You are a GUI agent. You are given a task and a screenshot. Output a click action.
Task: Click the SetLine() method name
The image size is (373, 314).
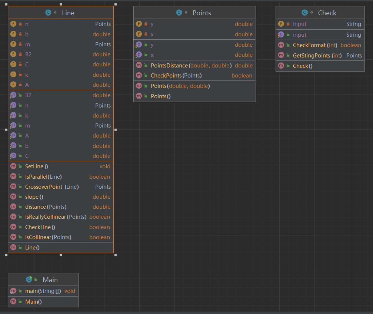[x=37, y=166]
